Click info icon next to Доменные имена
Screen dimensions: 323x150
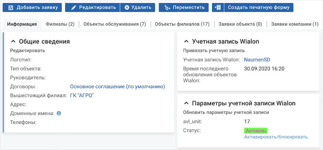(x=59, y=113)
